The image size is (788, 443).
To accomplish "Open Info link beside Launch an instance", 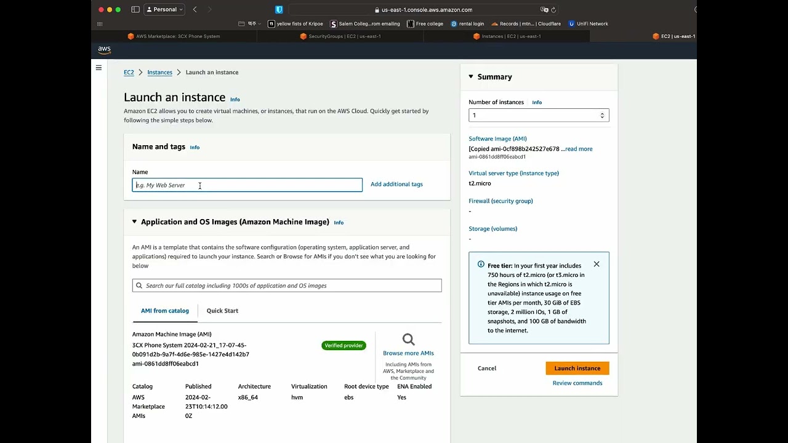I will click(x=235, y=99).
